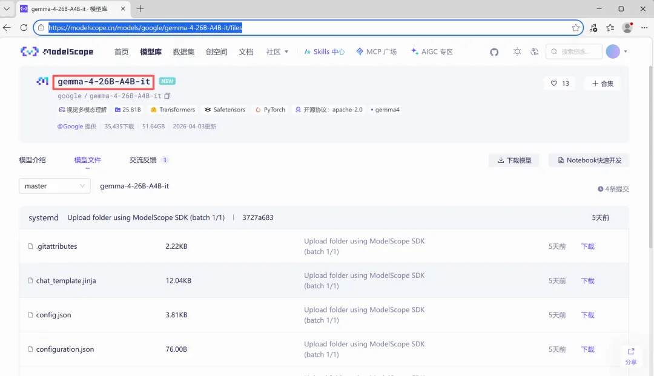Open the 数据集 navigation item
This screenshot has height=376, width=654.
point(183,51)
